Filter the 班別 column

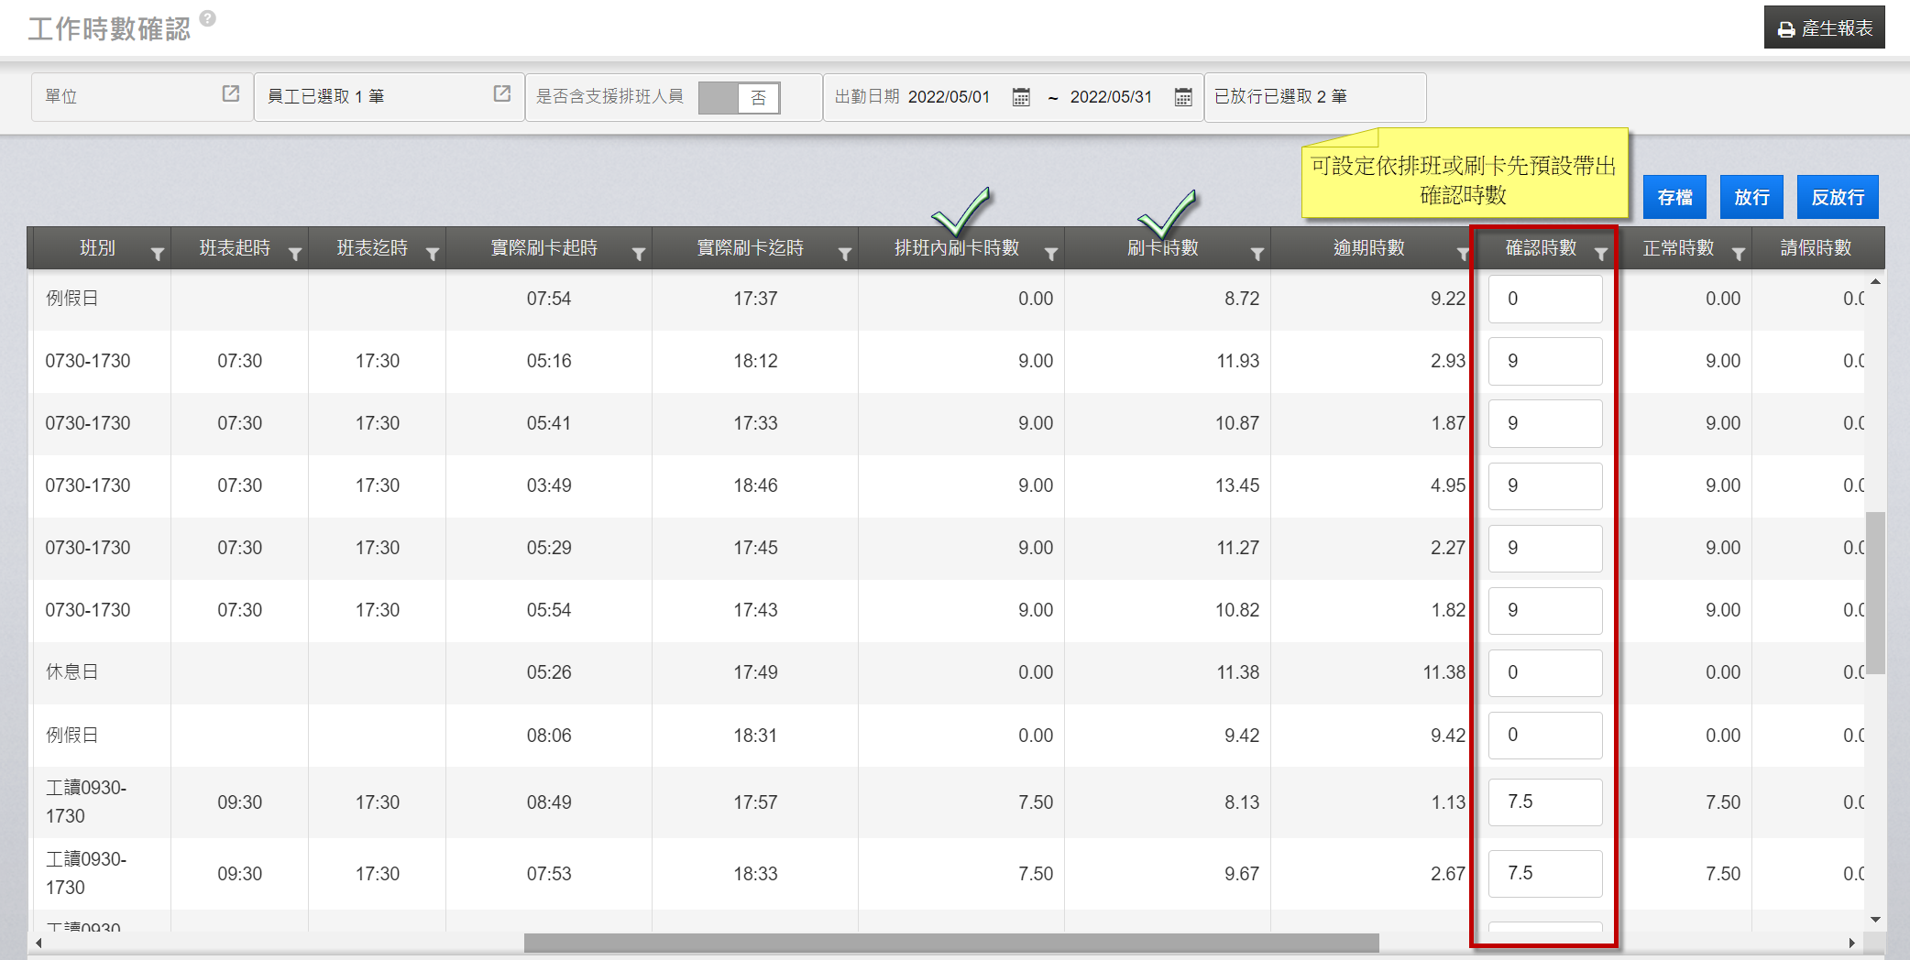[158, 254]
